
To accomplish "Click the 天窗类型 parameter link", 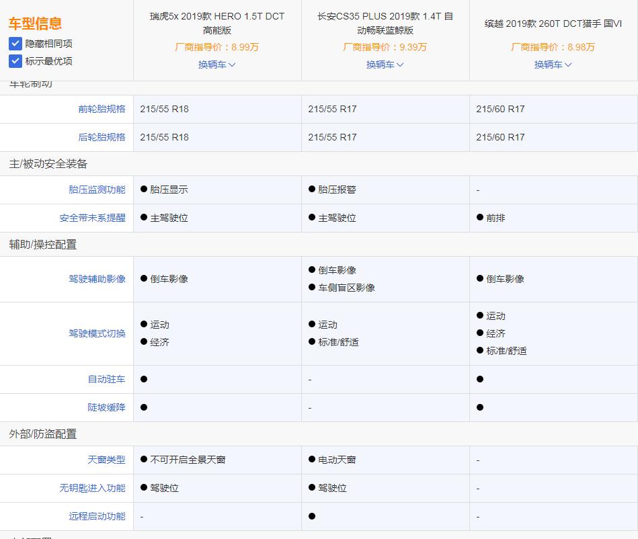I will [107, 460].
